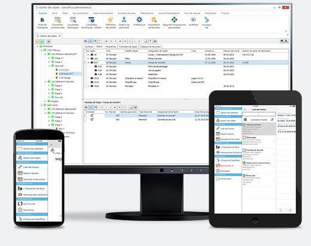Click binoculars search icon in Objets toolbar
Image resolution: width=311 pixels, height=246 pixels.
coord(86,41)
